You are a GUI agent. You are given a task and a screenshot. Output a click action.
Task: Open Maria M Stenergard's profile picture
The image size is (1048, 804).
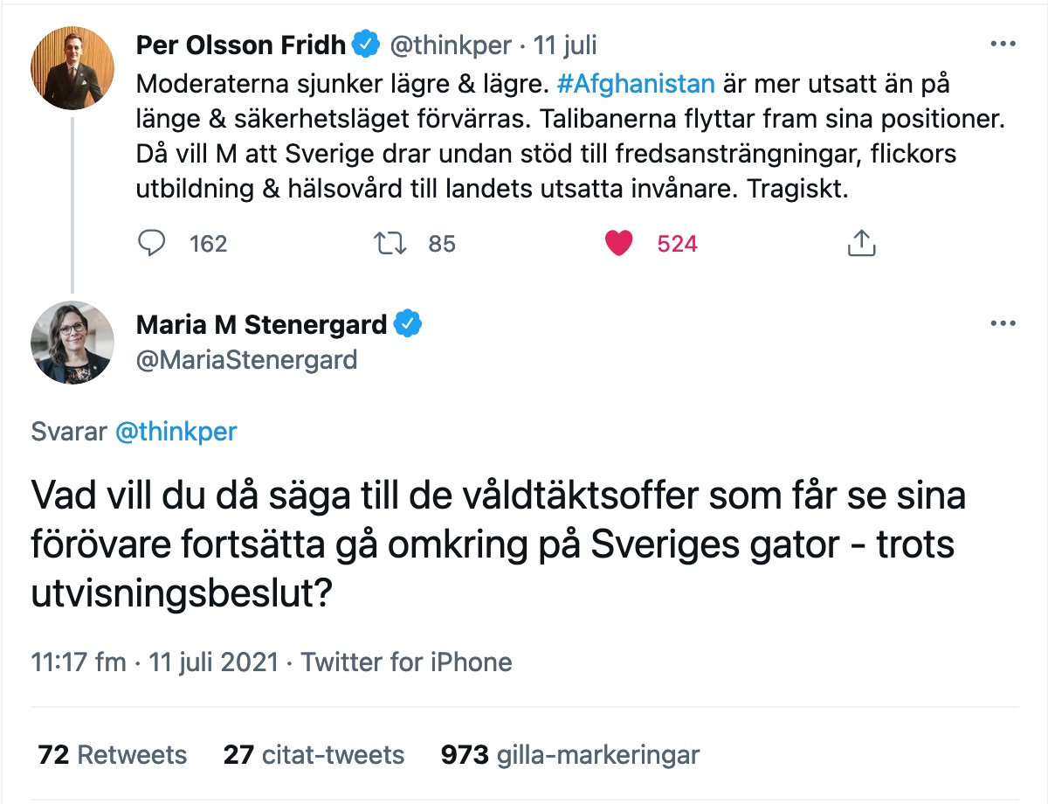(72, 343)
